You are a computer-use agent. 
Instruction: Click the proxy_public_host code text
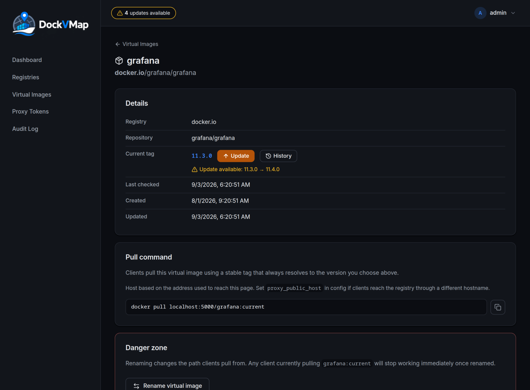294,288
